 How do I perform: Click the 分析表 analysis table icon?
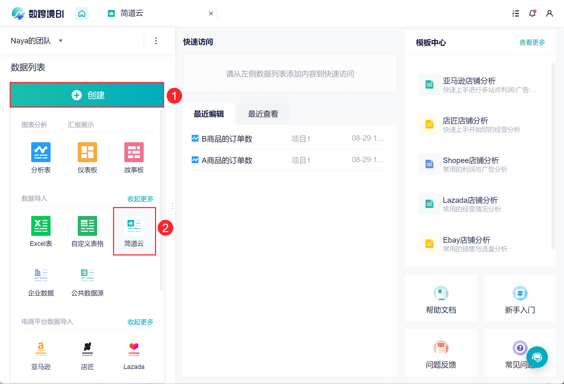[x=41, y=152]
